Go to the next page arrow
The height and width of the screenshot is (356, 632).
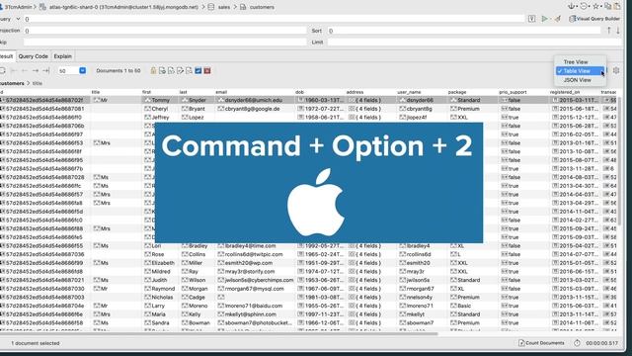(36, 70)
